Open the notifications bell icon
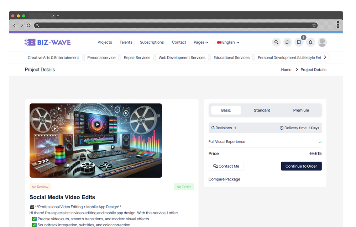 [310, 42]
